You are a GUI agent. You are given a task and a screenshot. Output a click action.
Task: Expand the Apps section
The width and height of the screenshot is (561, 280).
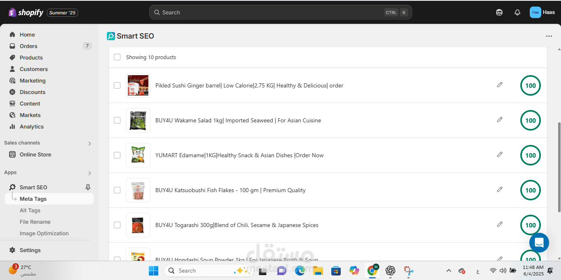coord(90,173)
